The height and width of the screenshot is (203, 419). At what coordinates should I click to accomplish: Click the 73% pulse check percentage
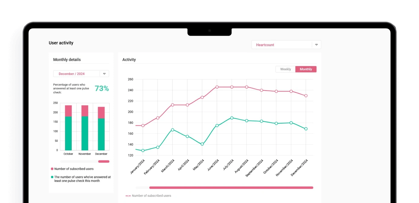tap(101, 88)
